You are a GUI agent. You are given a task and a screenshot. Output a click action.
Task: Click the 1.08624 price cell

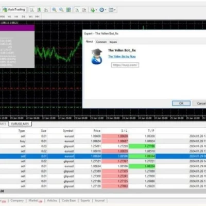pyautogui.click(x=96, y=141)
